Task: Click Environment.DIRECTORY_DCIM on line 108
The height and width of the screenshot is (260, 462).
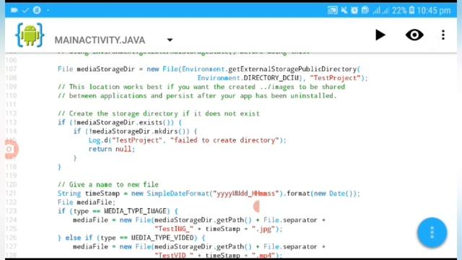Action: (x=249, y=78)
